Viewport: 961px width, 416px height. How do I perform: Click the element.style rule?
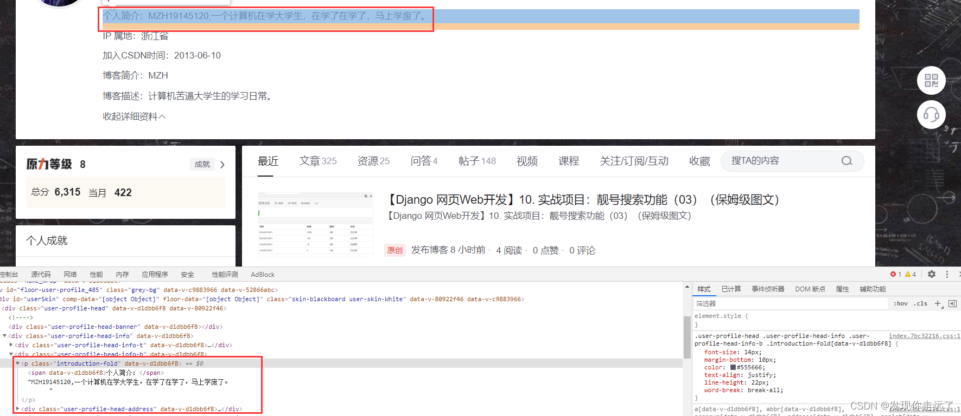(x=721, y=316)
